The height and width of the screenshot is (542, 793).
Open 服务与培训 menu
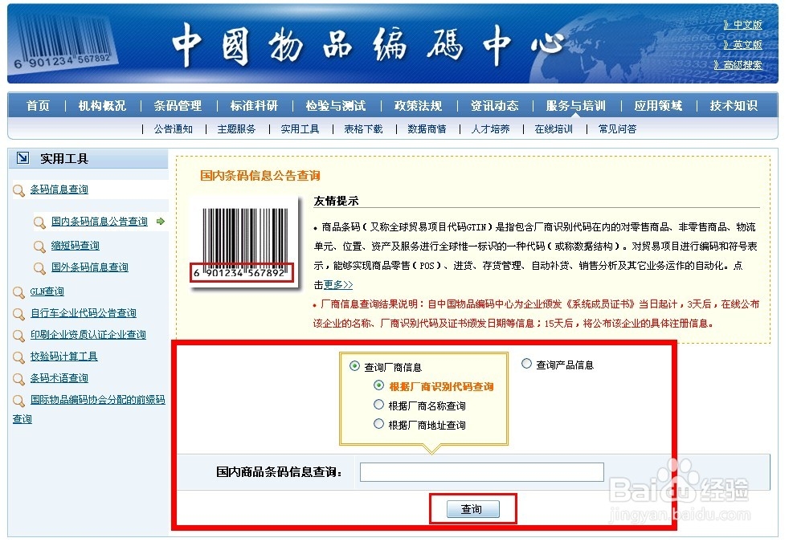[x=576, y=106]
